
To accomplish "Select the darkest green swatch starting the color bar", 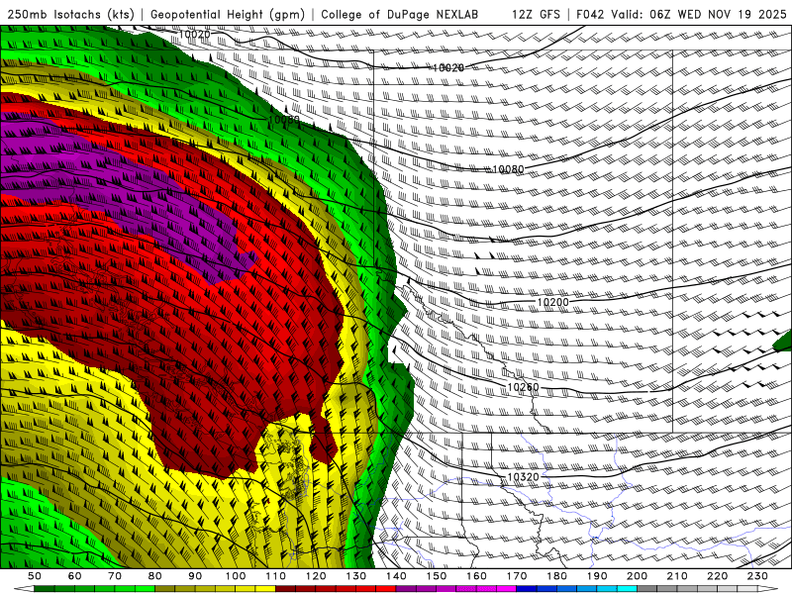I will coord(45,589).
